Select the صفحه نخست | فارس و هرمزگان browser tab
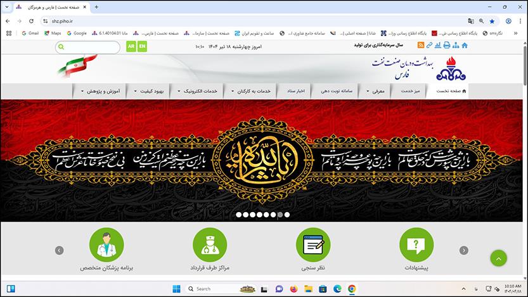This screenshot has height=297, width=528. pyautogui.click(x=51, y=7)
